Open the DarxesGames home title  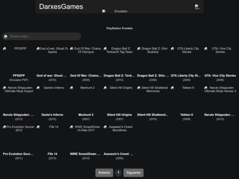tap(61, 7)
